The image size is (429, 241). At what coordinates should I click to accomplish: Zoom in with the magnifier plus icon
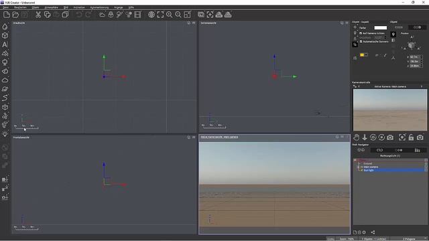tap(170, 15)
